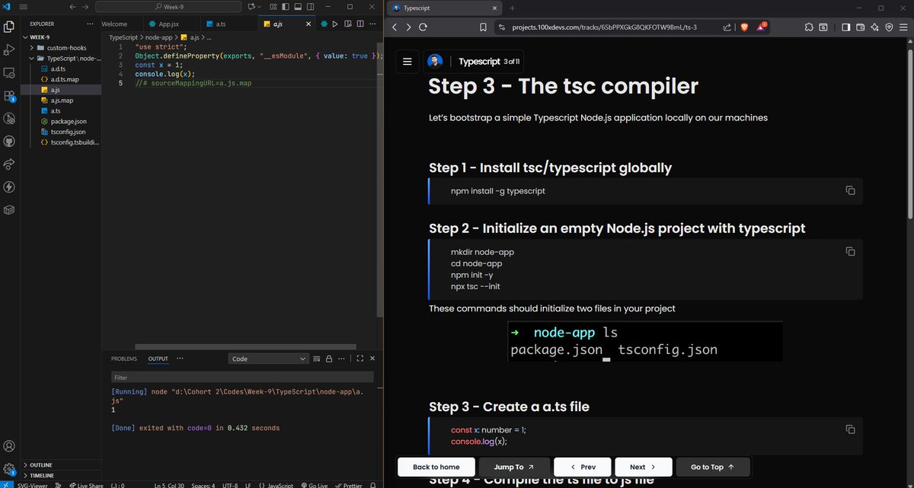The height and width of the screenshot is (488, 914).
Task: Open the Explorer view in VS Code activity bar
Action: pos(9,27)
